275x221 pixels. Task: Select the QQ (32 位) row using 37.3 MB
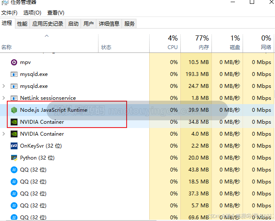[137, 194]
